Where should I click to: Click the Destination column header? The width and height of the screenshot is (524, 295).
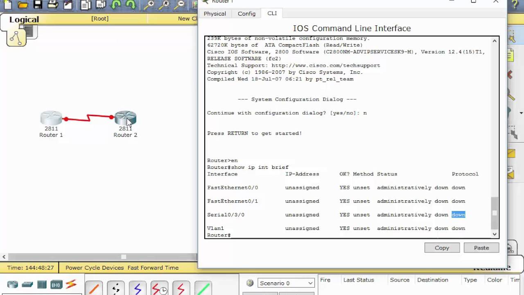(433, 280)
